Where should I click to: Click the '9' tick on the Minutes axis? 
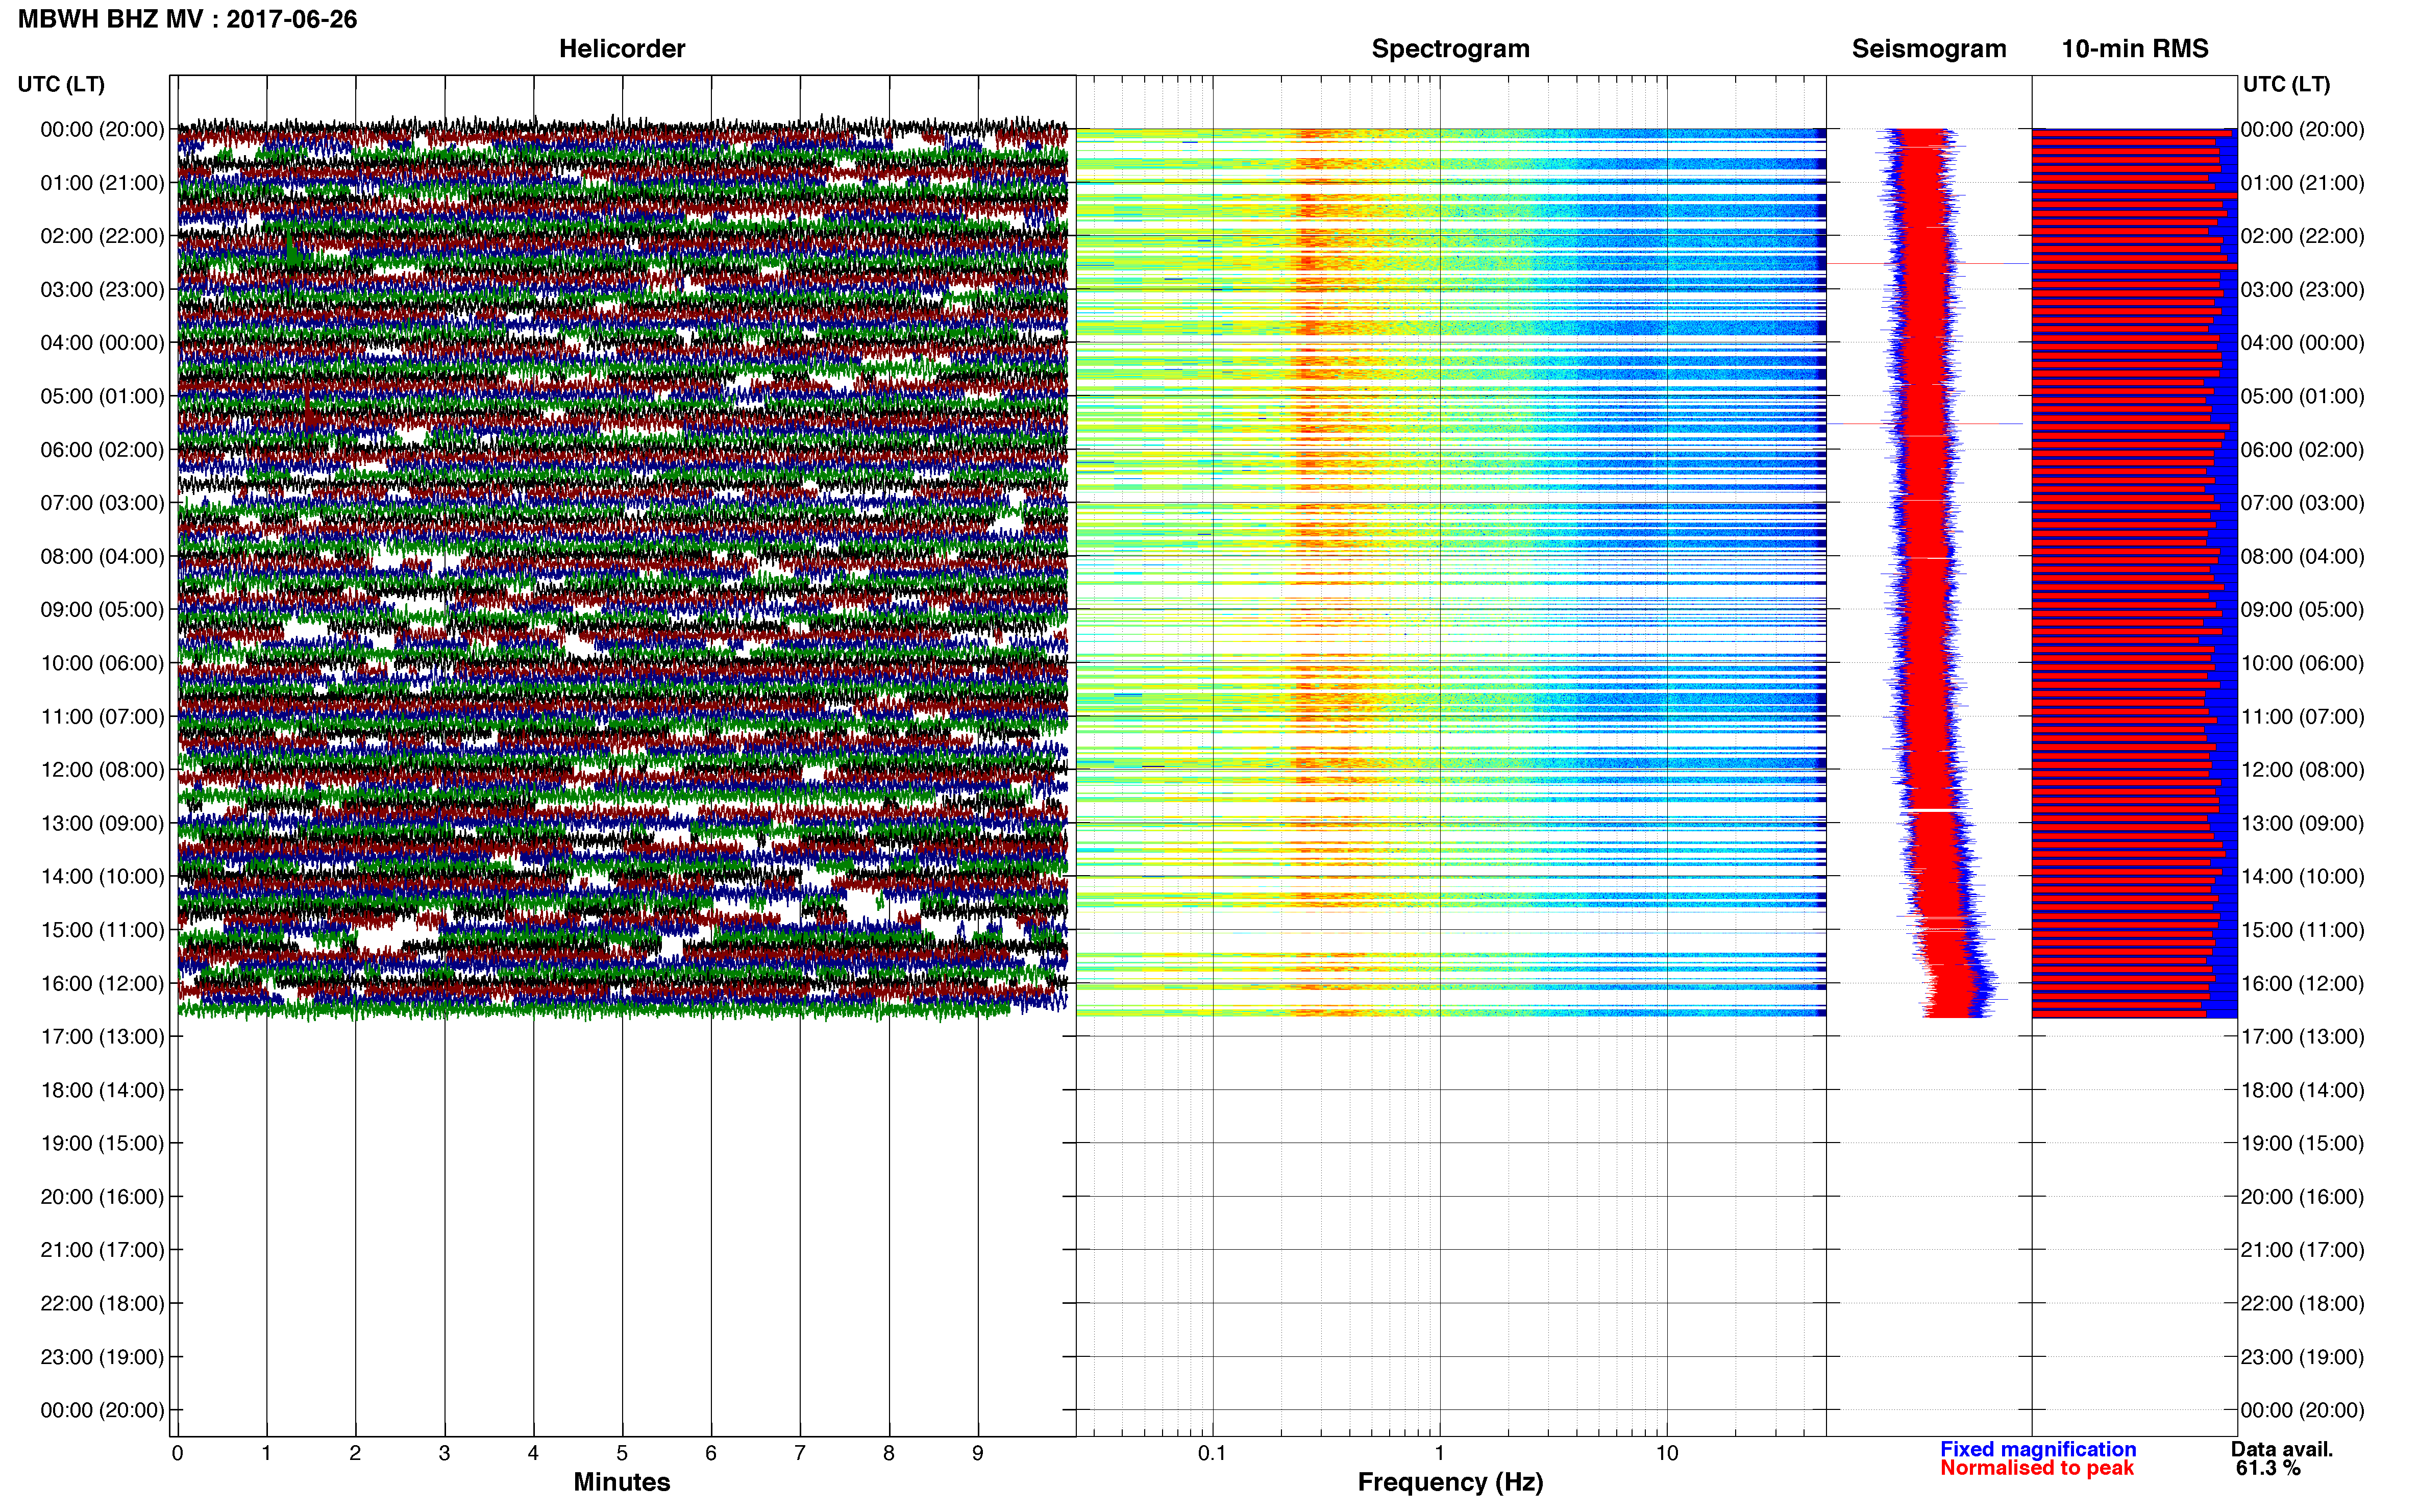(x=978, y=1454)
